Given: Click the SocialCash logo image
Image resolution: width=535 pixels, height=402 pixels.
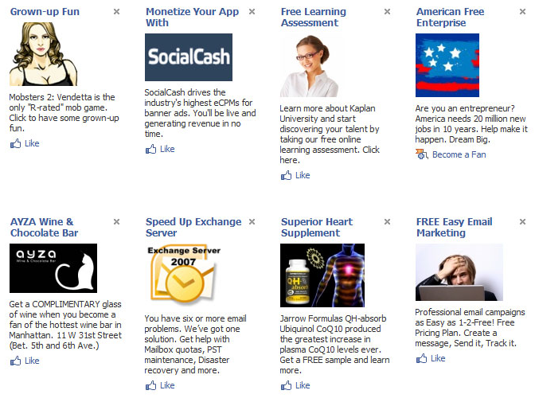Looking at the screenshot, I should pos(189,57).
